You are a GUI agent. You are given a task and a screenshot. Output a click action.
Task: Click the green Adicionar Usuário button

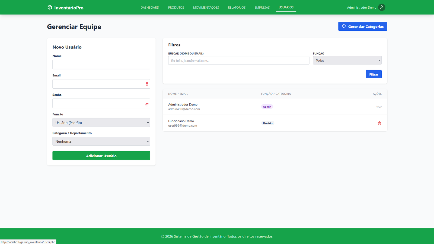tap(101, 156)
